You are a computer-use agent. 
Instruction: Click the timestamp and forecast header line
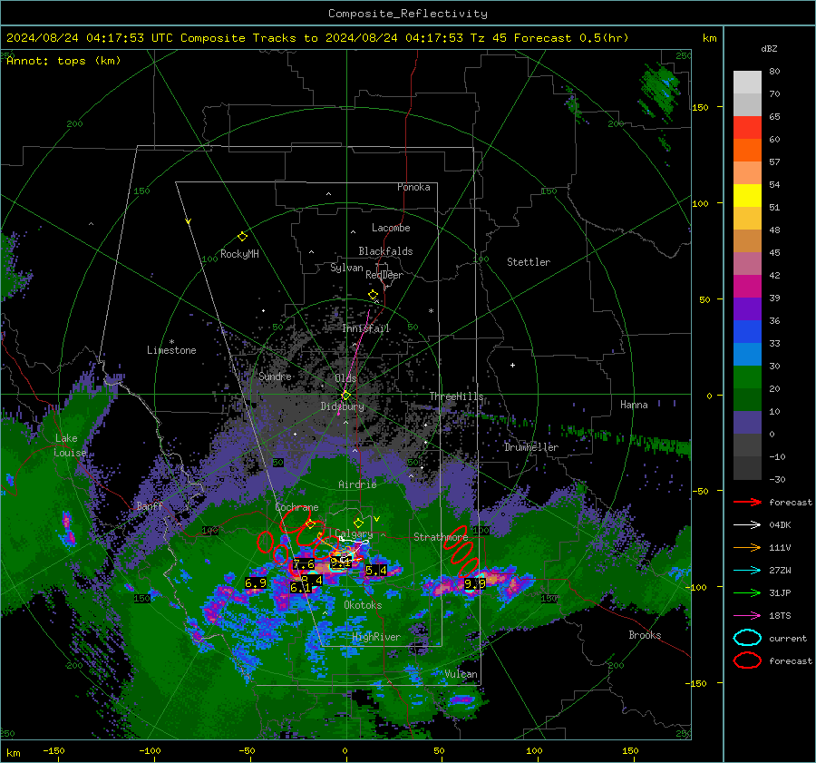[x=317, y=38]
